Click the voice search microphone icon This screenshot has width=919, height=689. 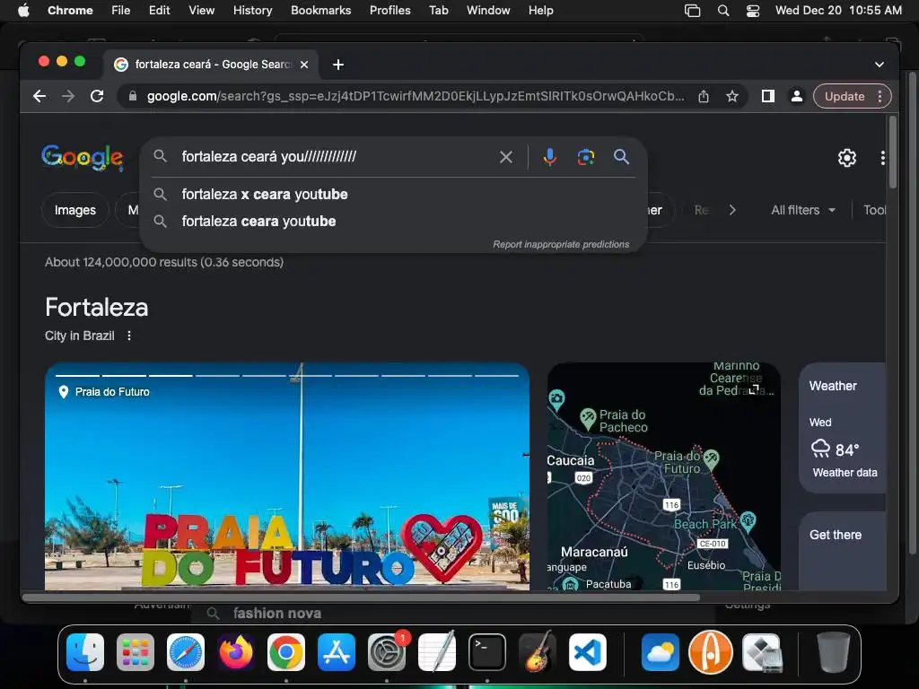(549, 156)
